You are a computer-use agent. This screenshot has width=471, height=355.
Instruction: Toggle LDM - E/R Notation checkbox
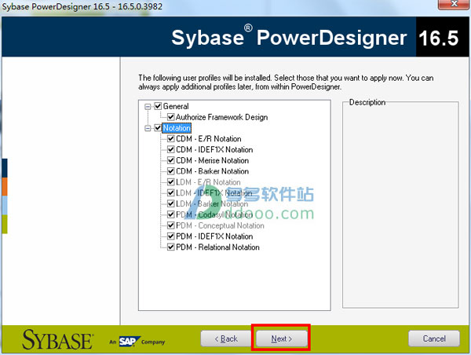[171, 182]
